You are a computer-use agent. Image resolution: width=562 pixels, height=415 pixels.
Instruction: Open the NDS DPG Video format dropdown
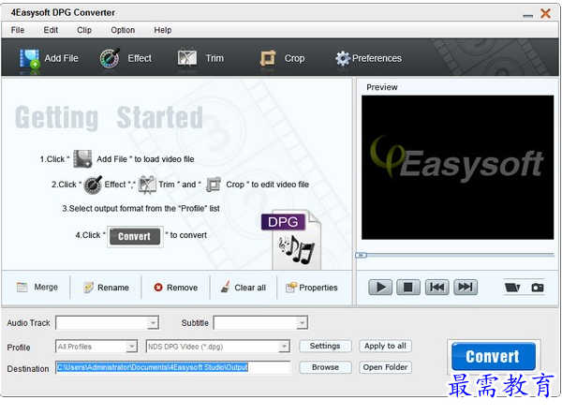click(283, 347)
